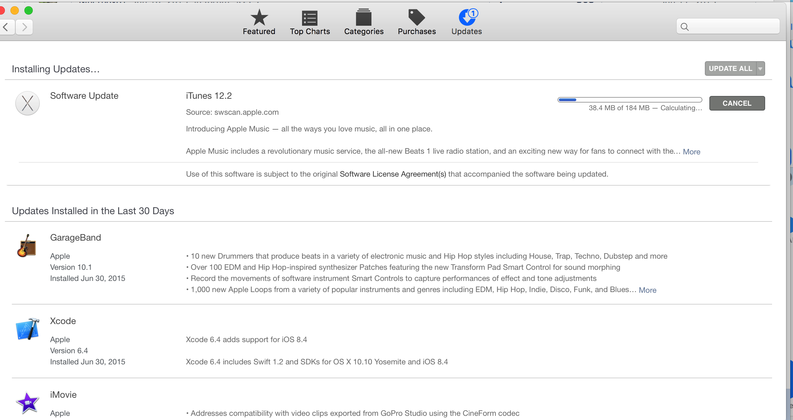Cancel the iTunes 12.2 download
Viewport: 793px width, 420px height.
[x=737, y=103]
